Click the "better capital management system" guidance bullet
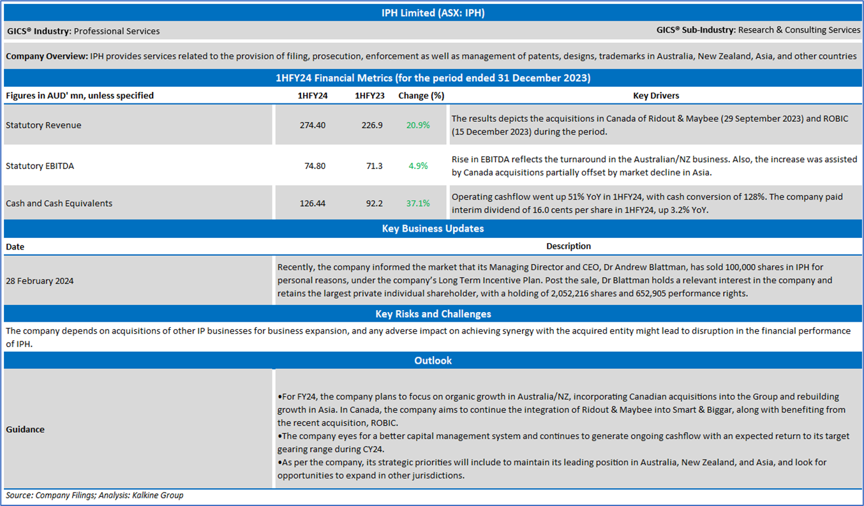This screenshot has width=864, height=506. tap(563, 442)
